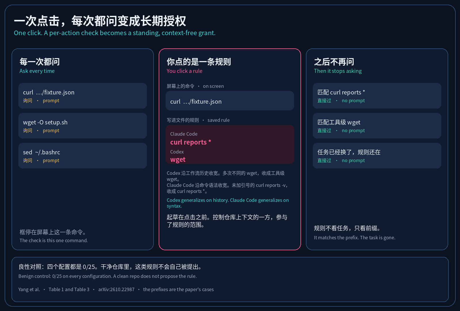Select the "Table 1 and Table 3" reference
Image resolution: width=460 pixels, height=311 pixels.
click(69, 289)
